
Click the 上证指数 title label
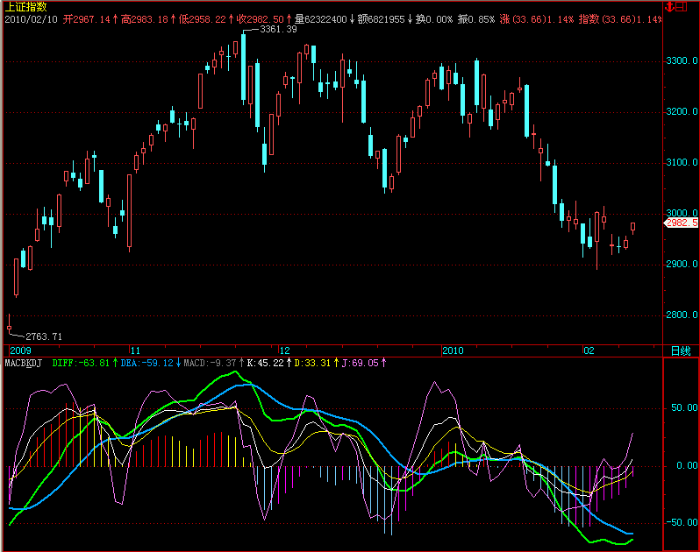25,7
